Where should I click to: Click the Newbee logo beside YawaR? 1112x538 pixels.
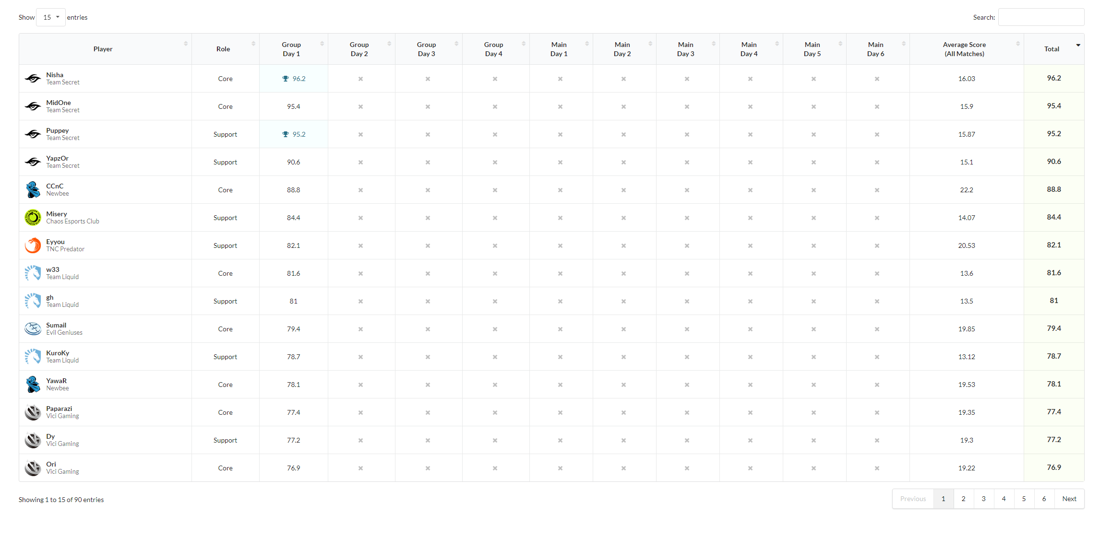[33, 385]
